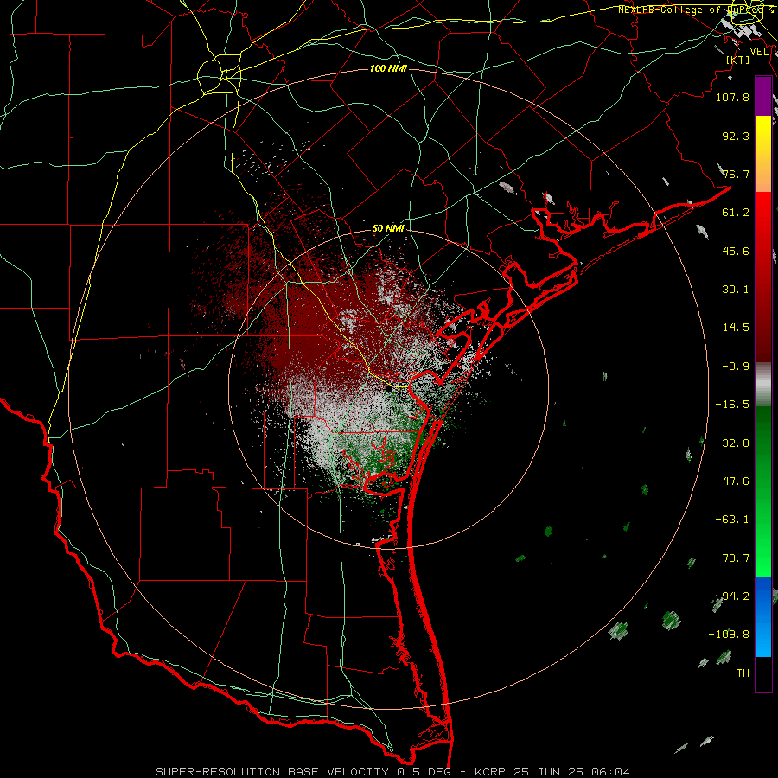Pick the purple segment of the velocity color bar
The height and width of the screenshot is (778, 778).
tap(763, 97)
